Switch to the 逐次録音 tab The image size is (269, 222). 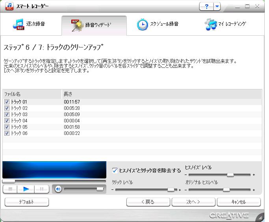(x=30, y=24)
